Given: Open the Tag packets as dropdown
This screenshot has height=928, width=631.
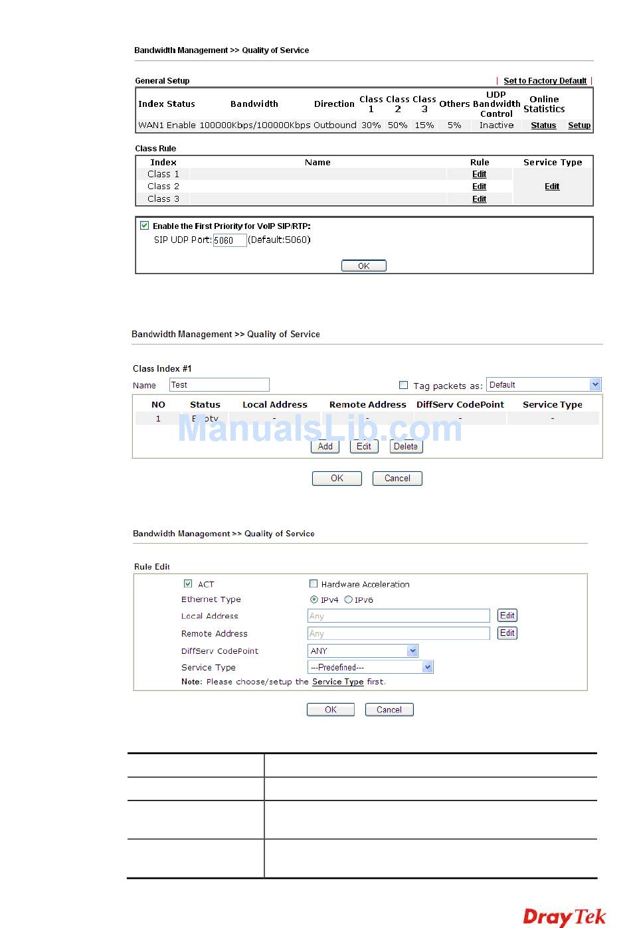Looking at the screenshot, I should coord(544,385).
